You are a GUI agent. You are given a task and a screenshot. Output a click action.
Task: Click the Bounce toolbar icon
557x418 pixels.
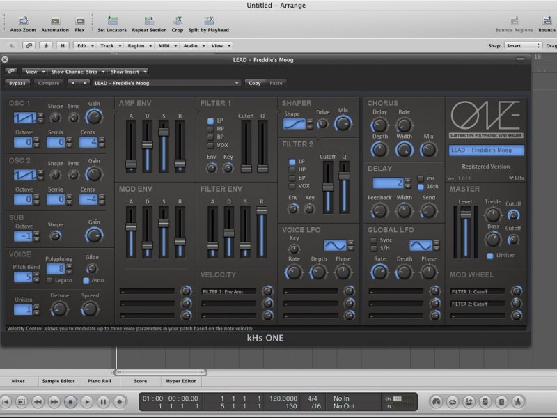547,21
